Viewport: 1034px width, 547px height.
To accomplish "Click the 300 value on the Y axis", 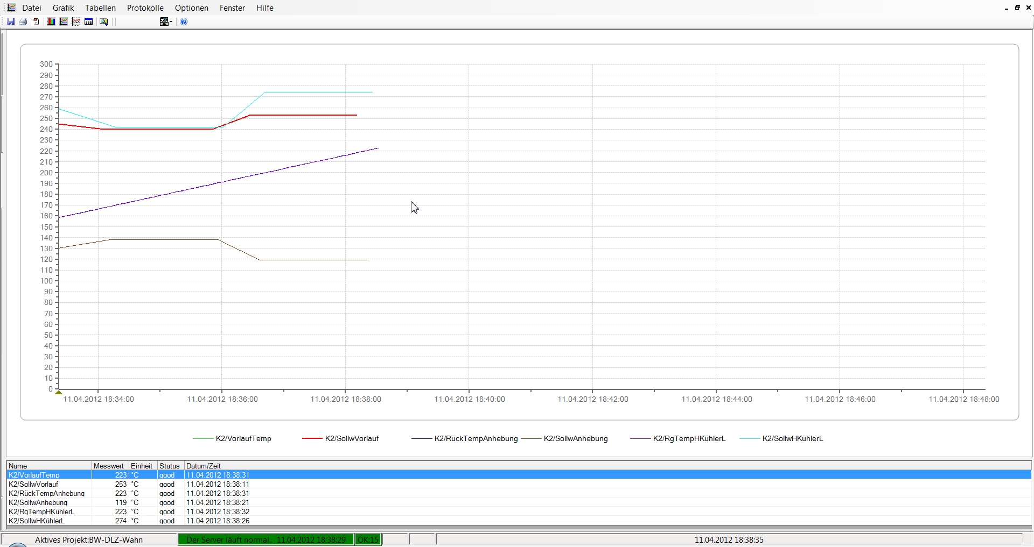I will [x=46, y=64].
